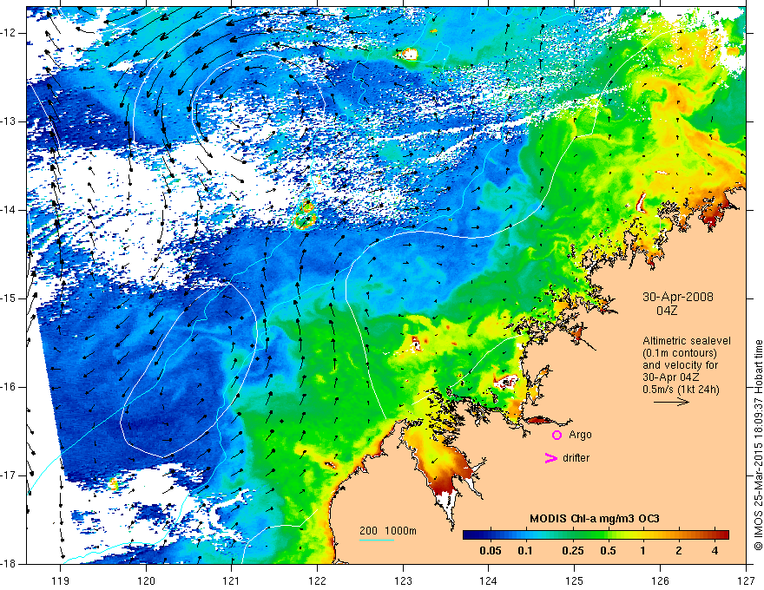Click the magenta drifter arrow symbol in legend
764x590 pixels.
coord(551,457)
